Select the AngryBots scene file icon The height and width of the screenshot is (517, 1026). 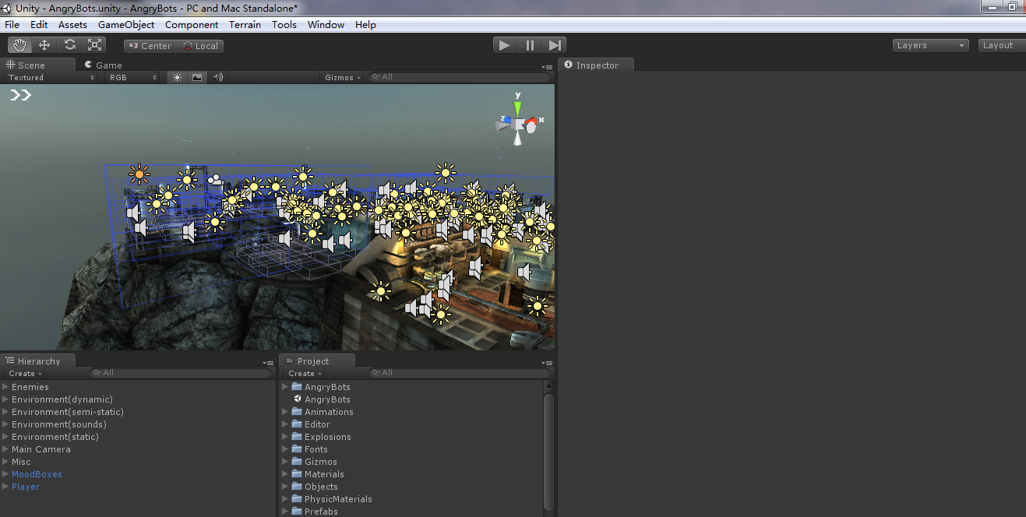[x=297, y=399]
